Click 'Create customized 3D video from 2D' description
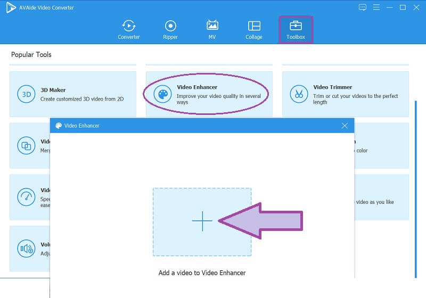The width and height of the screenshot is (426, 298). coord(82,99)
